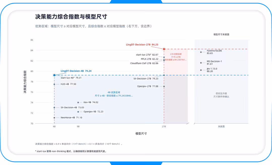This screenshot has width=272, height=165.
Task: Select the label 'OpenJev-27B 77.08'
Action: (148, 86)
